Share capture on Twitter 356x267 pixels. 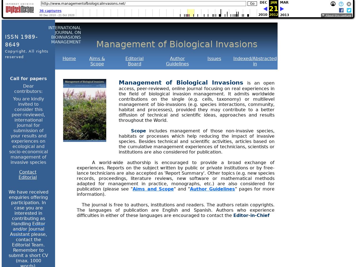(349, 10)
